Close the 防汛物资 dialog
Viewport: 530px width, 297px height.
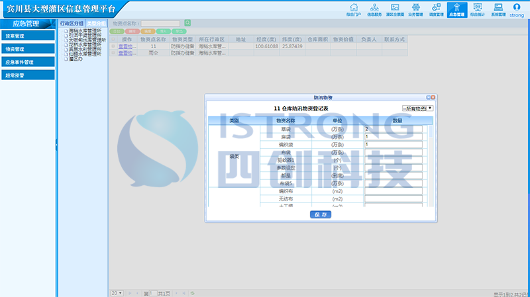coord(433,97)
